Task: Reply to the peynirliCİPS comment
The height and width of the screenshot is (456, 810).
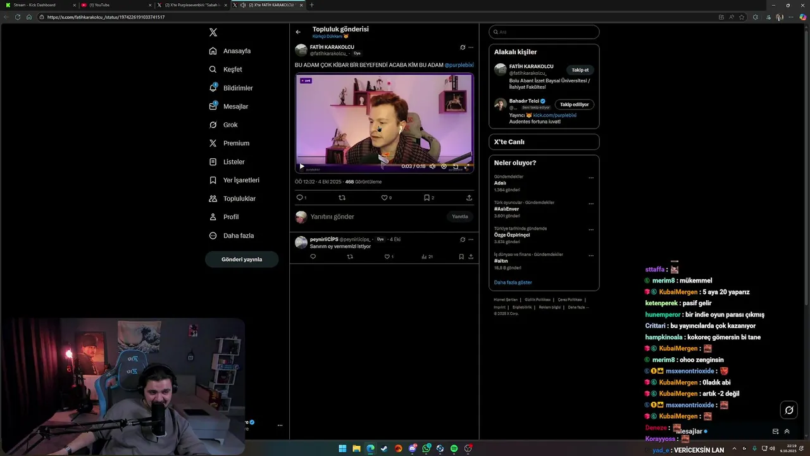Action: click(x=313, y=256)
